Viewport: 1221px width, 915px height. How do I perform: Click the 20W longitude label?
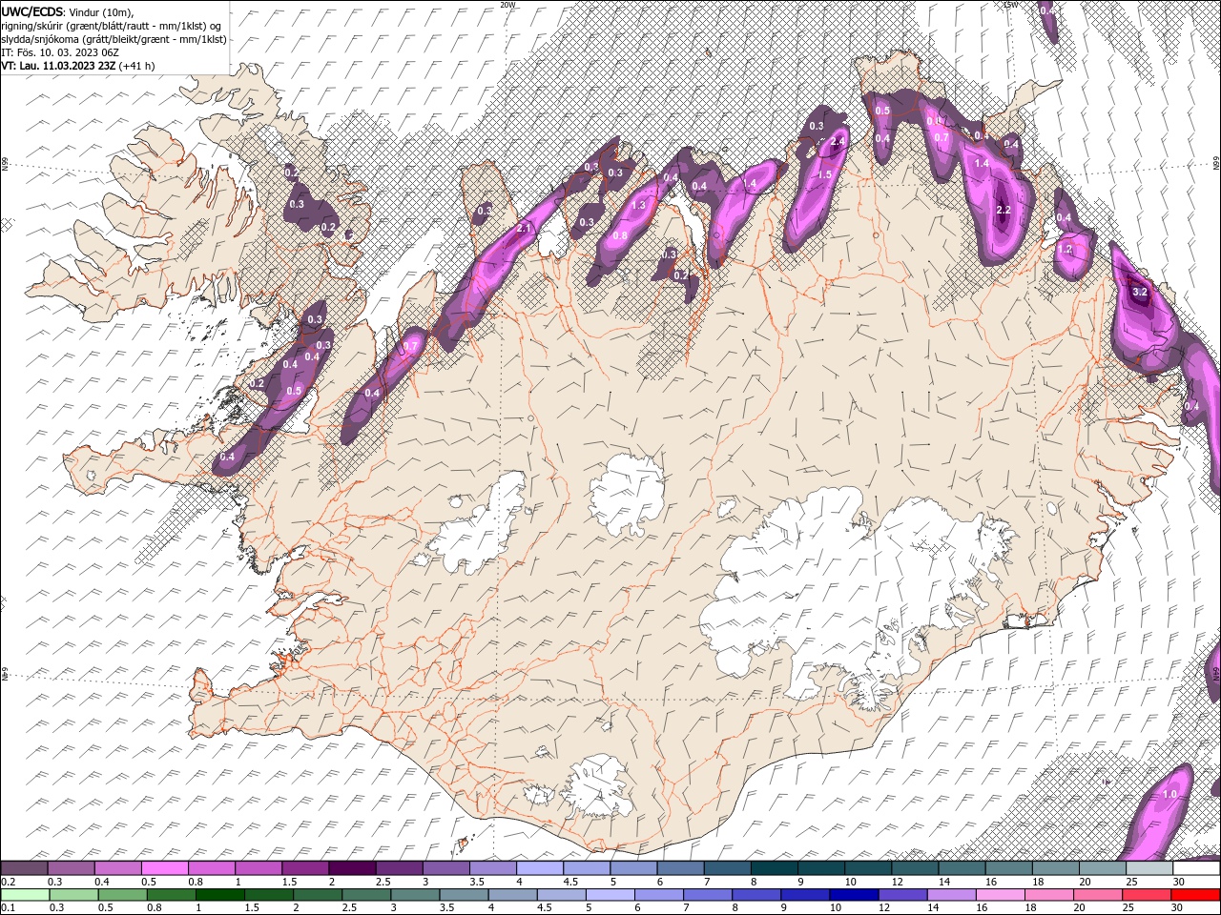pyautogui.click(x=507, y=5)
